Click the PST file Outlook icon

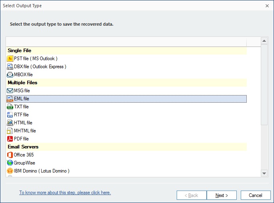pos(10,59)
